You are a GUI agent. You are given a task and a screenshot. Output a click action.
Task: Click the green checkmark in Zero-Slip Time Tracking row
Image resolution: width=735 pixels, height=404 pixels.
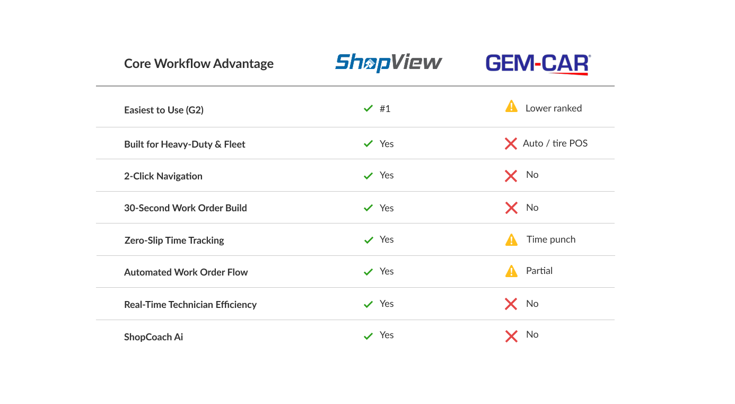(x=369, y=240)
